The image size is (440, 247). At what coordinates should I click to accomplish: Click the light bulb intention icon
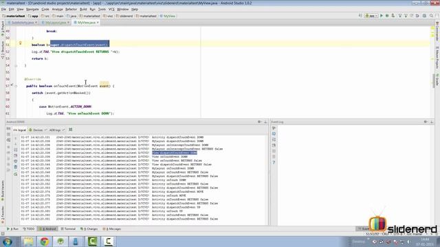(20, 43)
